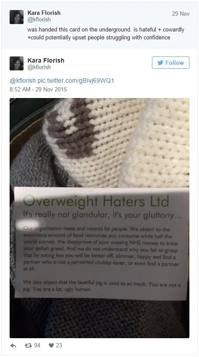199x357 pixels.
Task: Click the 8:52 AM - 29 Nov 2015 timestamp
Action: (x=38, y=89)
